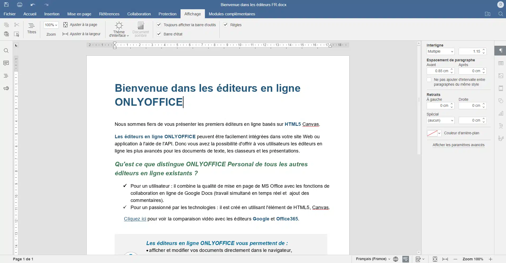Switch to the Accueil tab
506x263 pixels.
pyautogui.click(x=30, y=14)
